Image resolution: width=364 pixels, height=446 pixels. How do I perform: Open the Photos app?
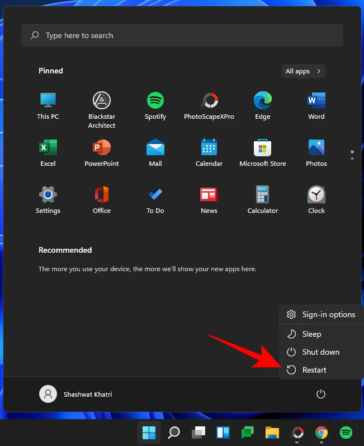pyautogui.click(x=316, y=153)
